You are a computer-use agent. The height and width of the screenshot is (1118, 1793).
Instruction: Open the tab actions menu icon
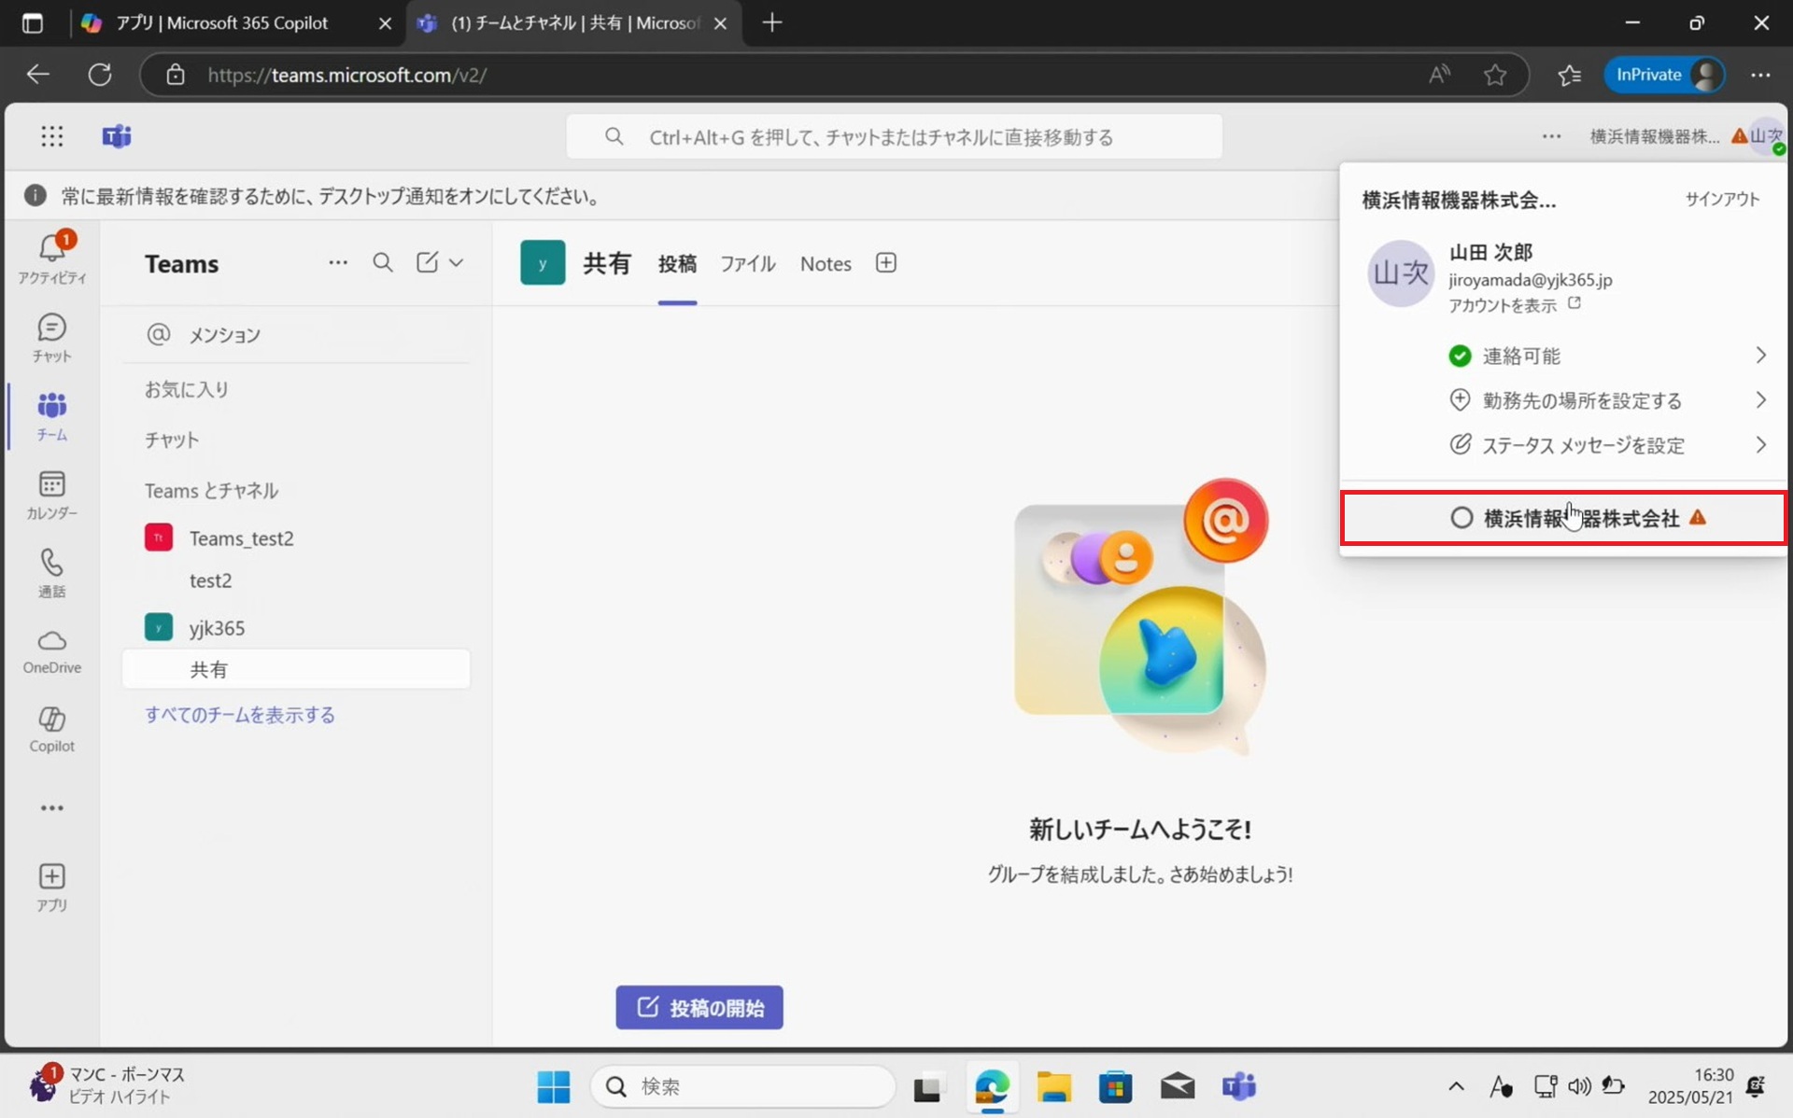(x=33, y=23)
